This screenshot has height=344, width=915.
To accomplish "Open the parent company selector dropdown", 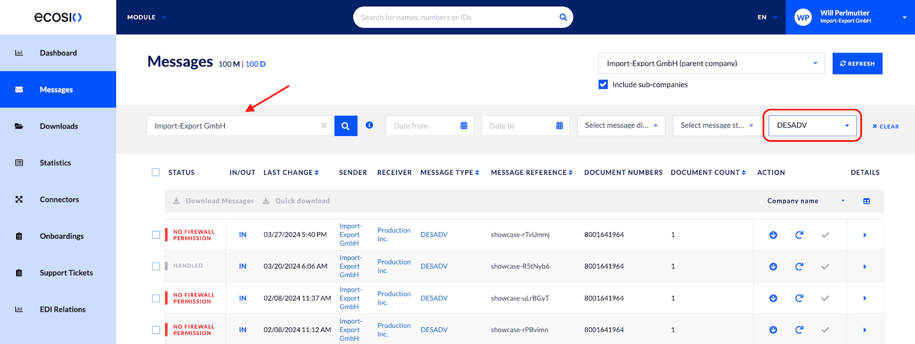I will [711, 63].
